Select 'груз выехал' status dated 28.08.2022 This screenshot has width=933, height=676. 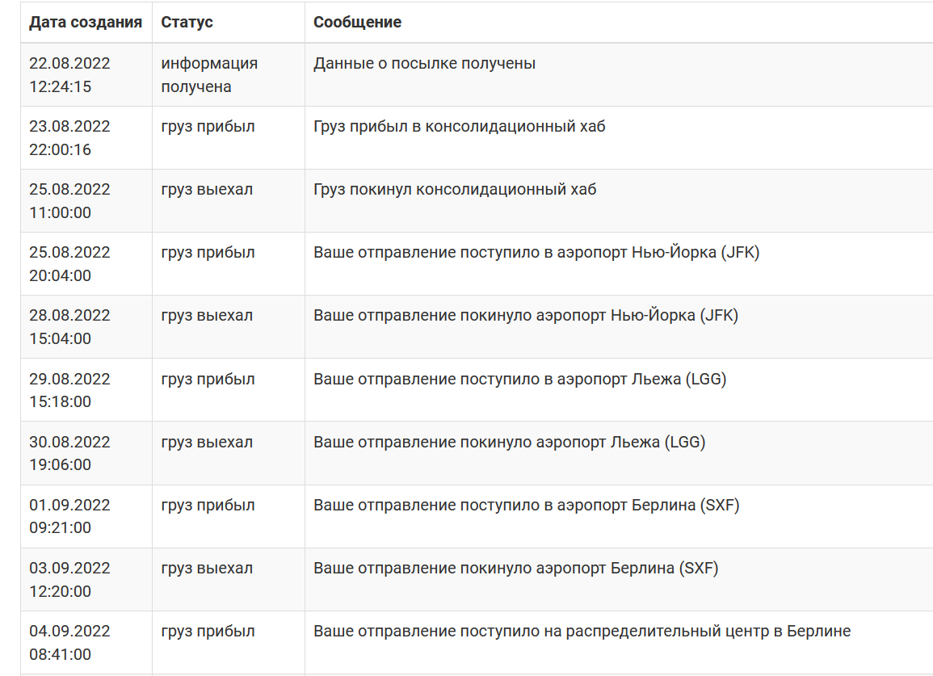point(207,316)
